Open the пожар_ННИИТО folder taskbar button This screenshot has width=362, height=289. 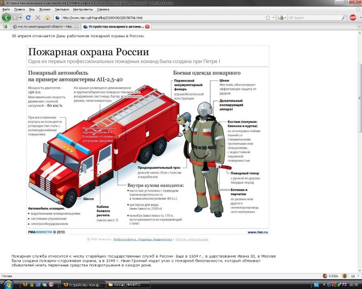[128, 285]
